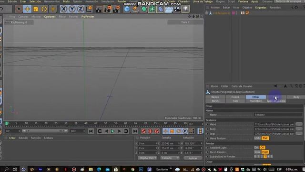The height and width of the screenshot is (172, 305).
Task: Go back in attribute manager history arrow
Action: [x=275, y=86]
